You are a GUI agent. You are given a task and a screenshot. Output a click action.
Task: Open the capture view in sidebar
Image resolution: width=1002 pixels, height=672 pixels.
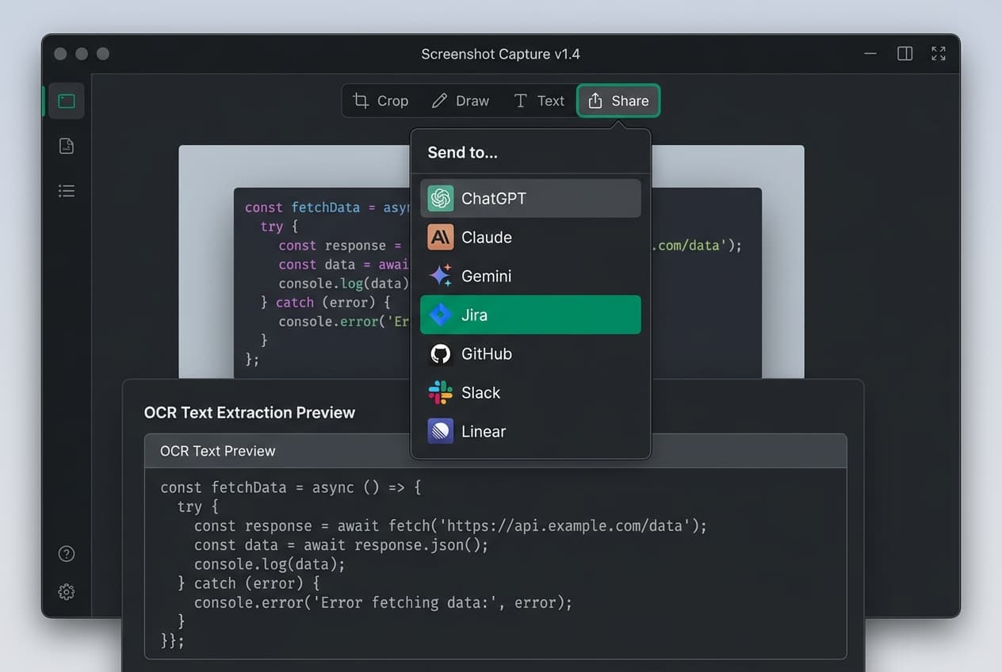pos(67,101)
